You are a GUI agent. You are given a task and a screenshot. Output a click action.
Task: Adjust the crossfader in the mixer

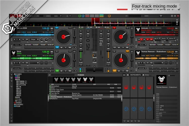pyautogui.click(x=94, y=70)
